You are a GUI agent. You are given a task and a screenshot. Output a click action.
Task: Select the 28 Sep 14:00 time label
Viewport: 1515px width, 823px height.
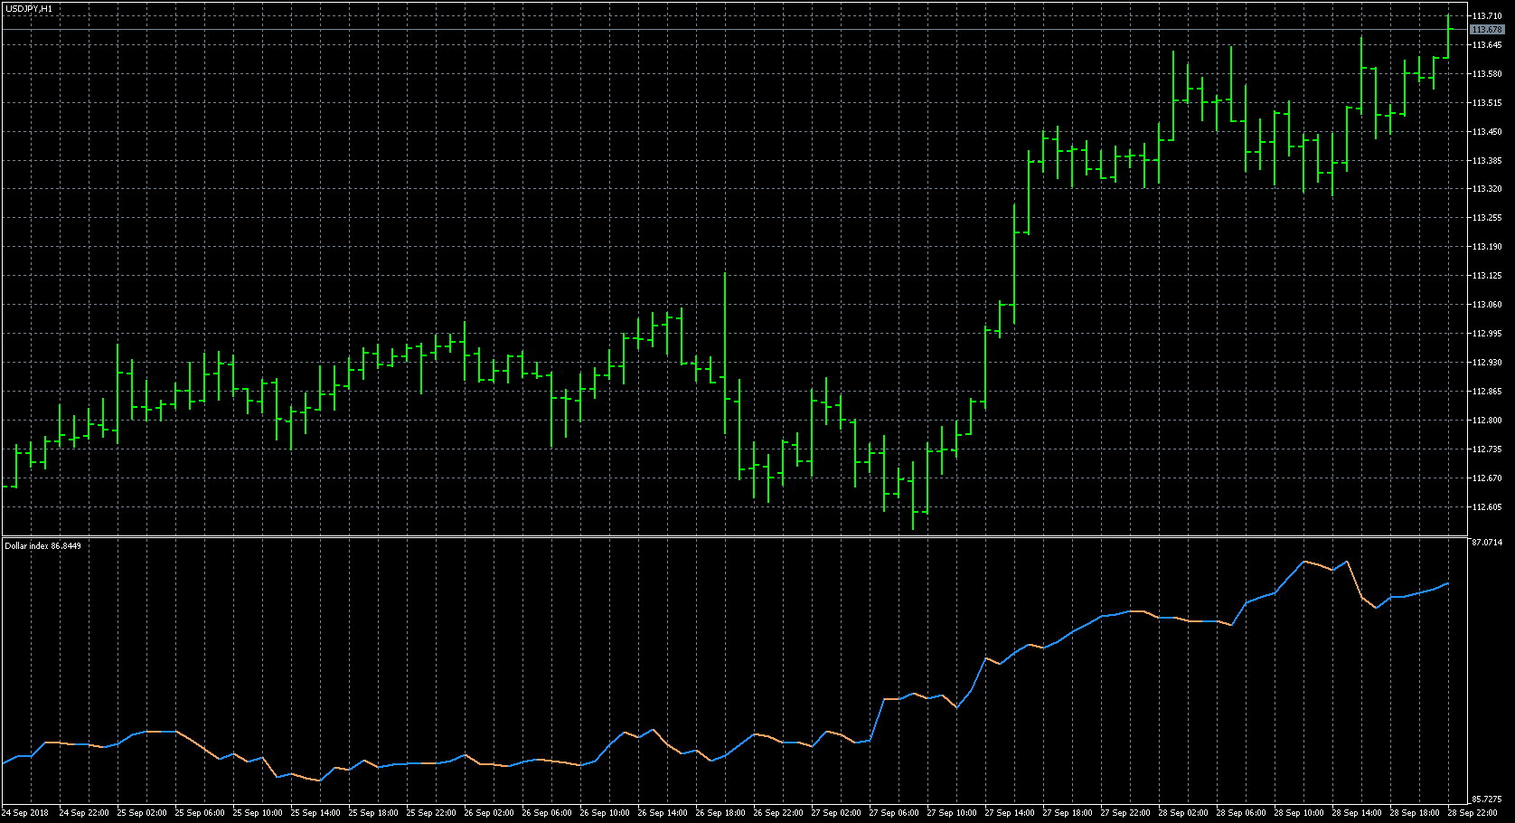(x=1357, y=813)
